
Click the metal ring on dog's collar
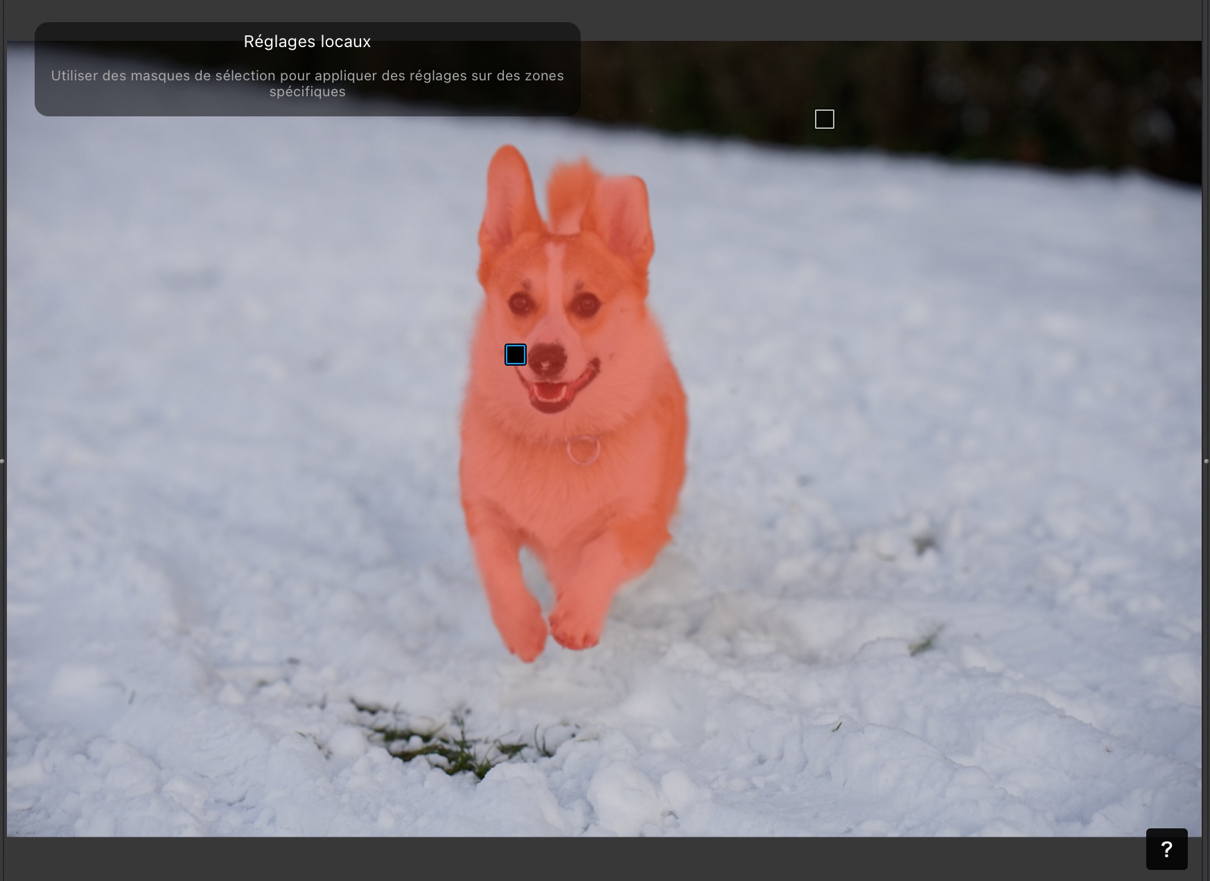point(583,450)
